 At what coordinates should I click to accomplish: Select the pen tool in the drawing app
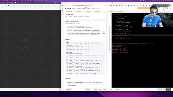5,5
